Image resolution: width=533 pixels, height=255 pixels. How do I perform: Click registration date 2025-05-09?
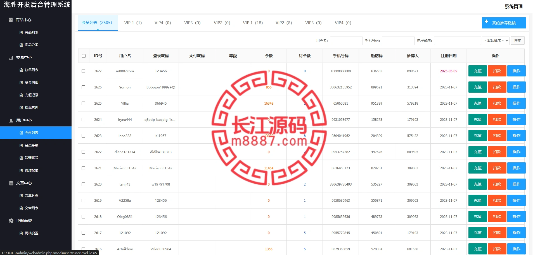[449, 71]
